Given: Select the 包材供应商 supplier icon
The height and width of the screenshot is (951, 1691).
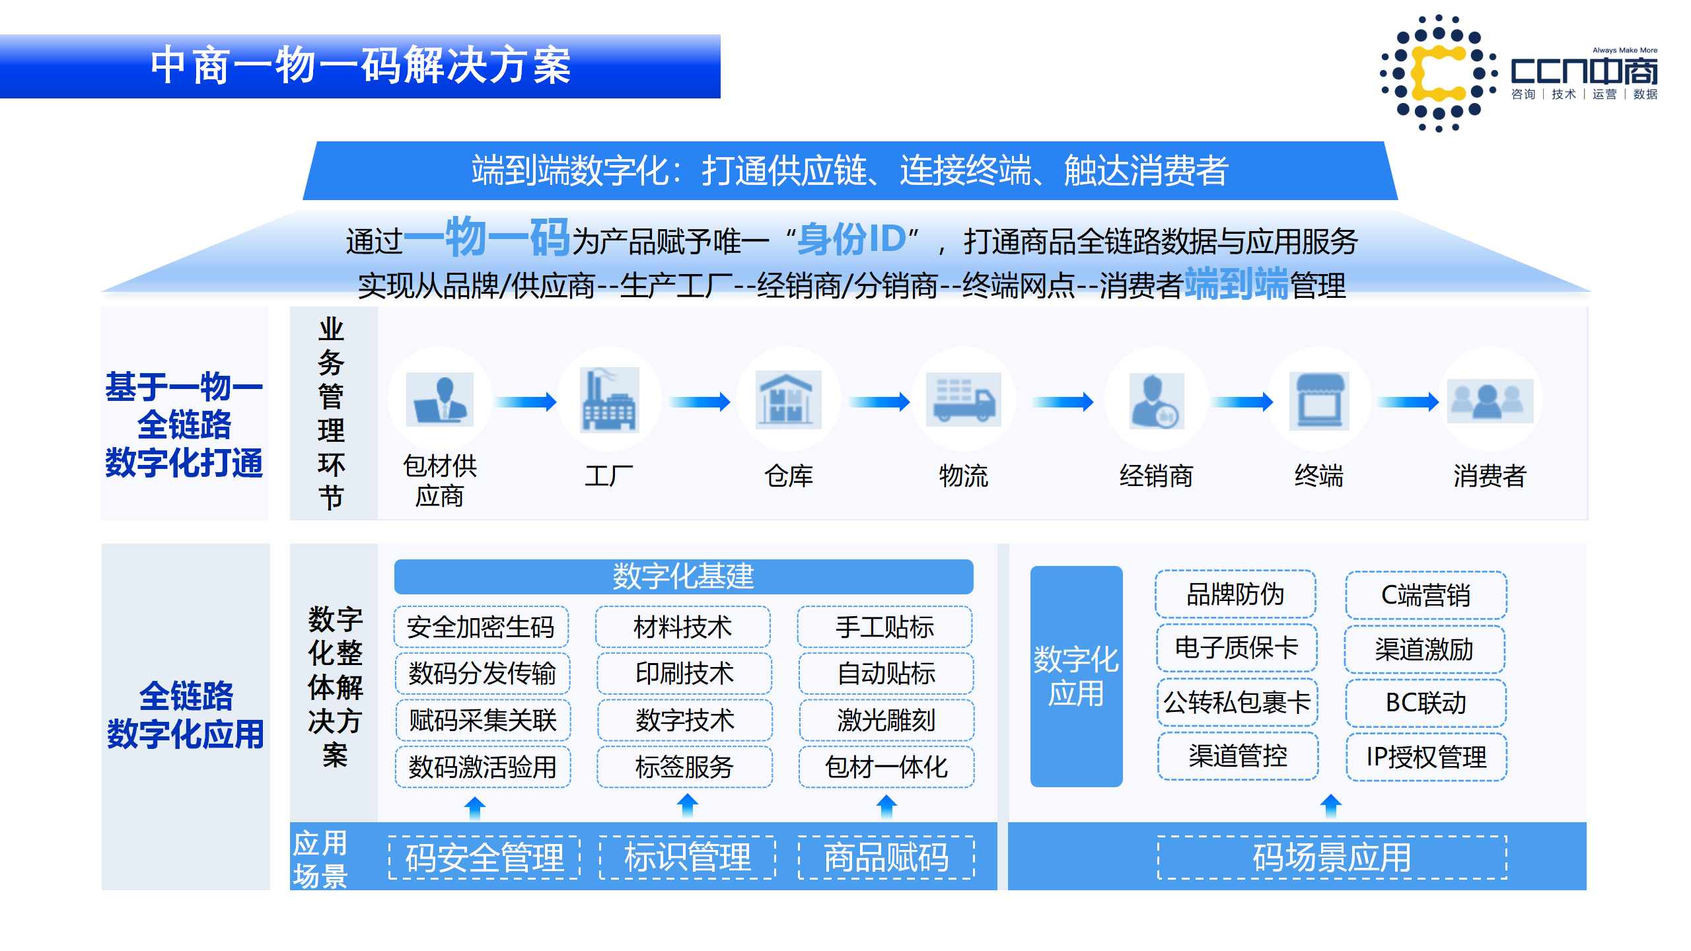Looking at the screenshot, I should (440, 401).
